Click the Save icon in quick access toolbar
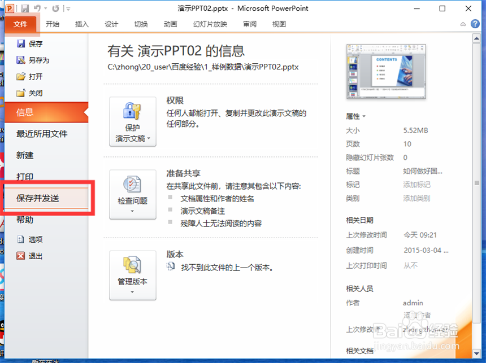The image size is (486, 363). [x=25, y=8]
